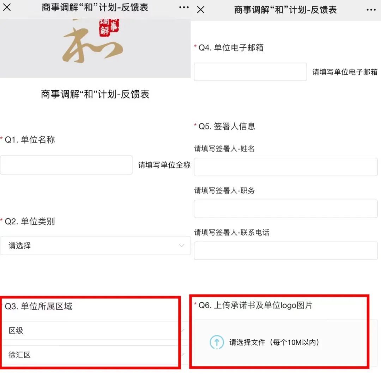This screenshot has width=381, height=381.
Task: Open the more options menu on left page
Action: pyautogui.click(x=184, y=7)
